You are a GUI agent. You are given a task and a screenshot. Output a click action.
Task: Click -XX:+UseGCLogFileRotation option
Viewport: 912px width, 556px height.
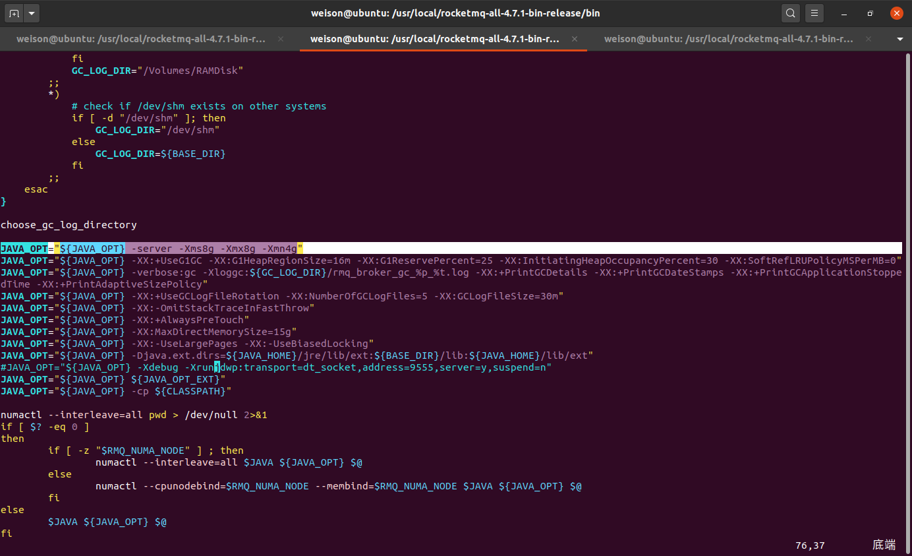click(205, 296)
